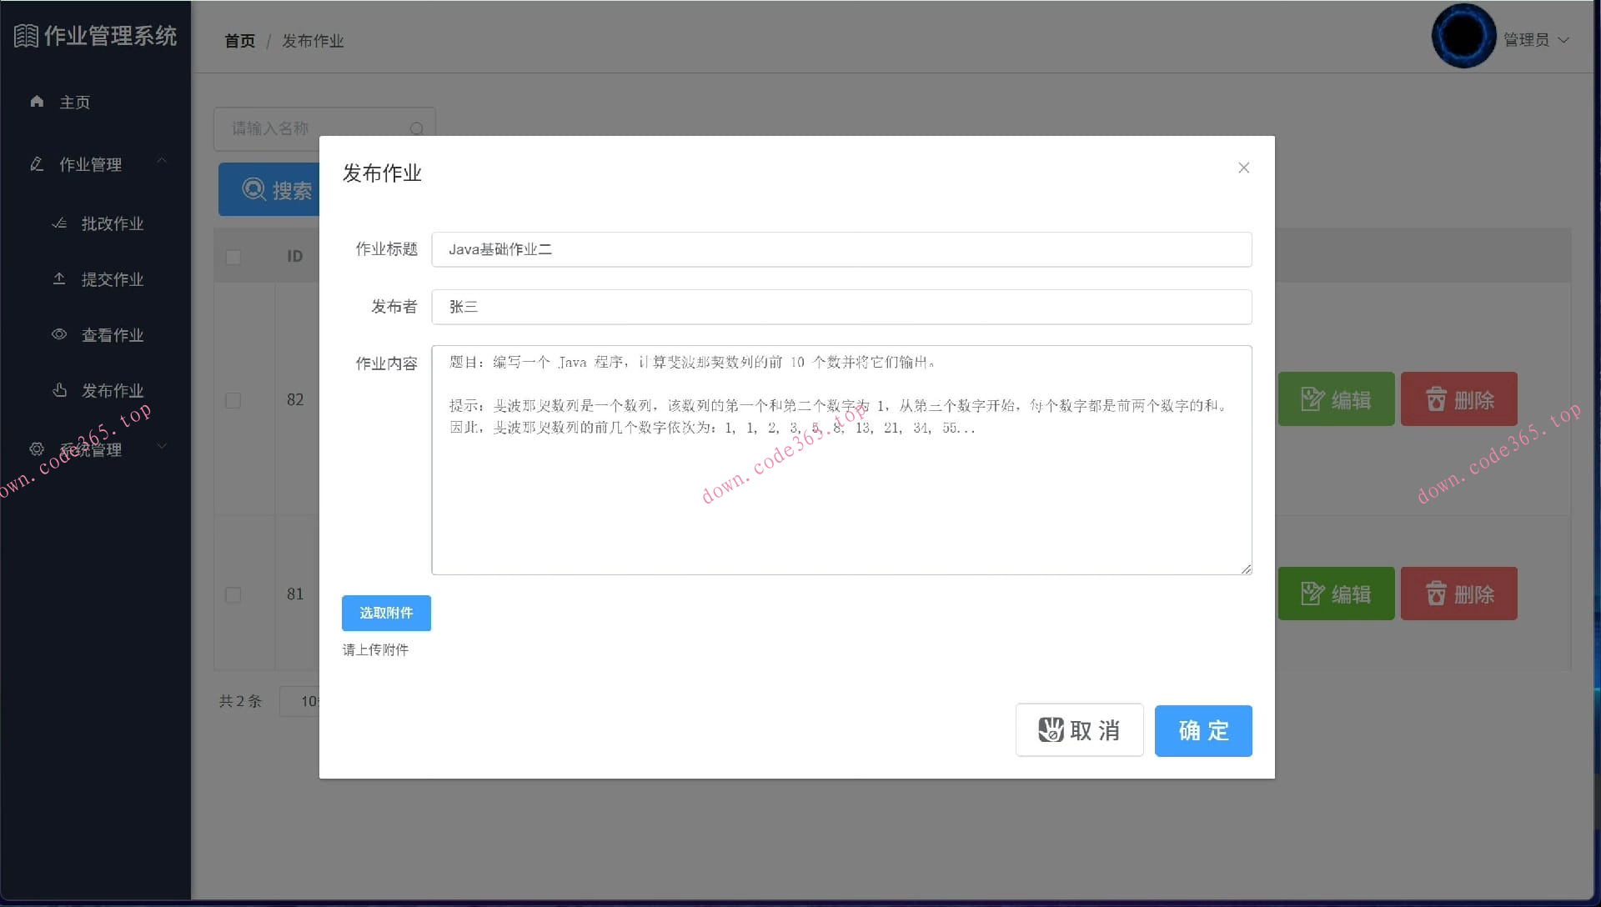Open 系统管理 via its gear icon
This screenshot has width=1601, height=907.
point(37,448)
